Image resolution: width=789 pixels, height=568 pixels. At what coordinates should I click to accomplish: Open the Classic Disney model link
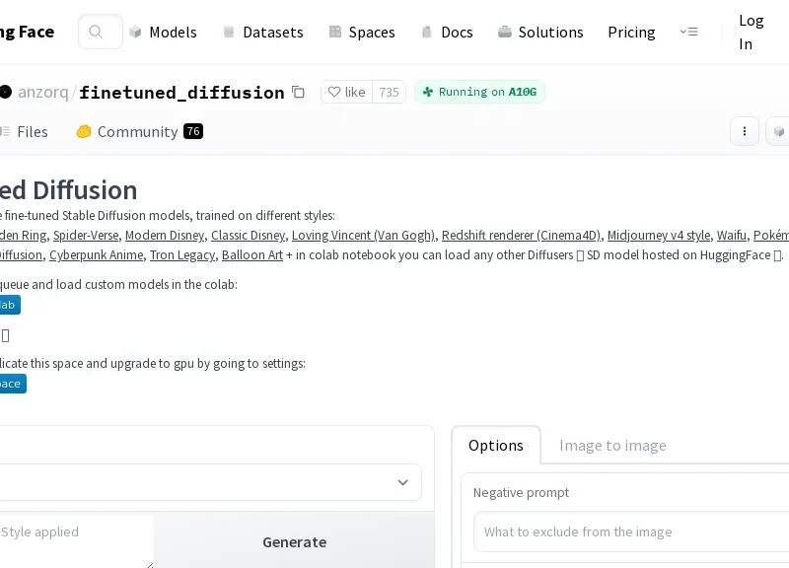(249, 235)
